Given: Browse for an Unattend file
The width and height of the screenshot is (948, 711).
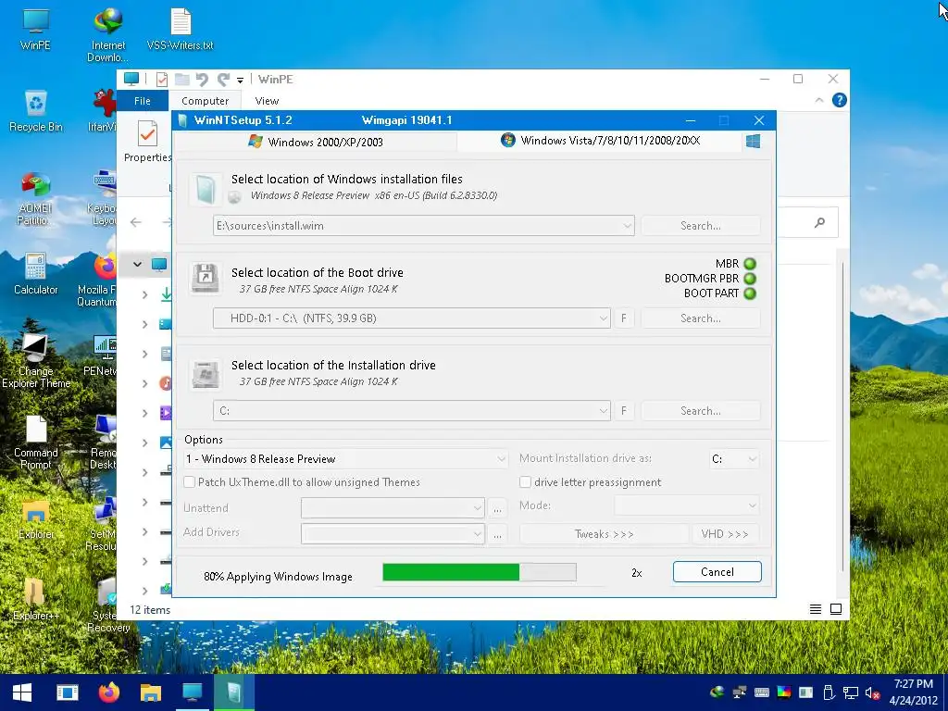Looking at the screenshot, I should click(497, 508).
